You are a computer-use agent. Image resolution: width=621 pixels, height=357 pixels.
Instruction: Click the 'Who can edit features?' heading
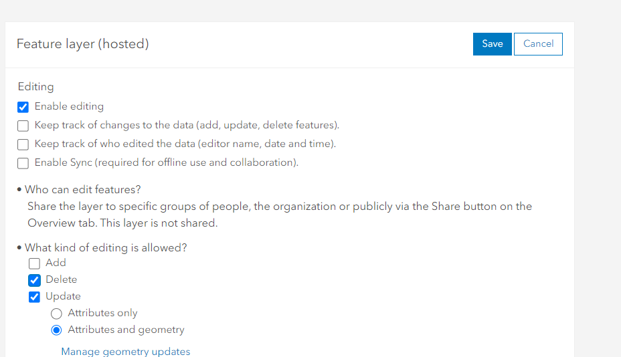point(82,190)
